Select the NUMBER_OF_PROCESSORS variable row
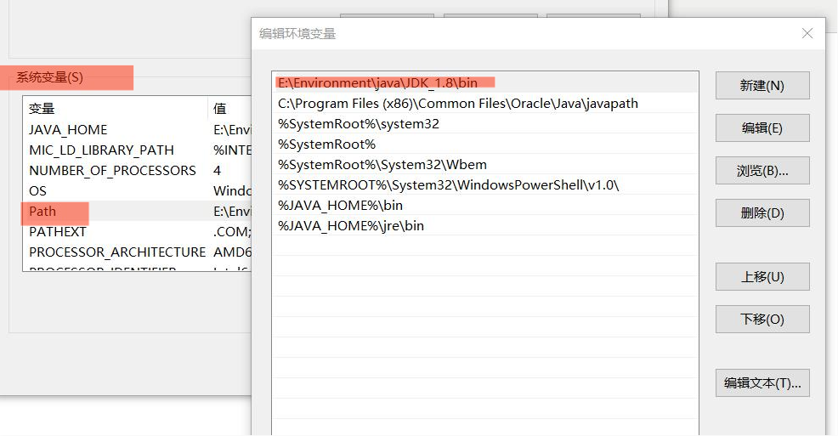The width and height of the screenshot is (838, 436). tap(112, 171)
